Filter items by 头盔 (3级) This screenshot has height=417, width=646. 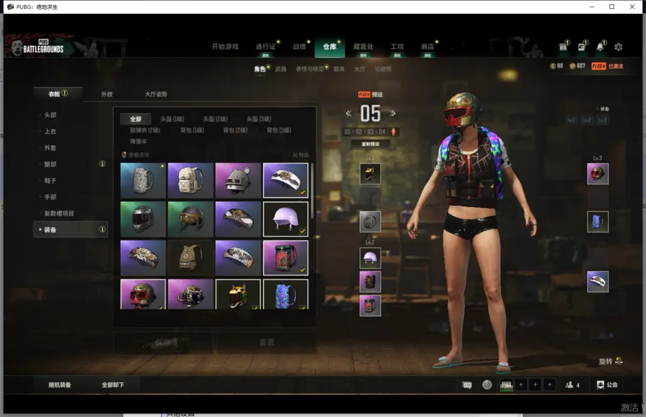[x=259, y=119]
